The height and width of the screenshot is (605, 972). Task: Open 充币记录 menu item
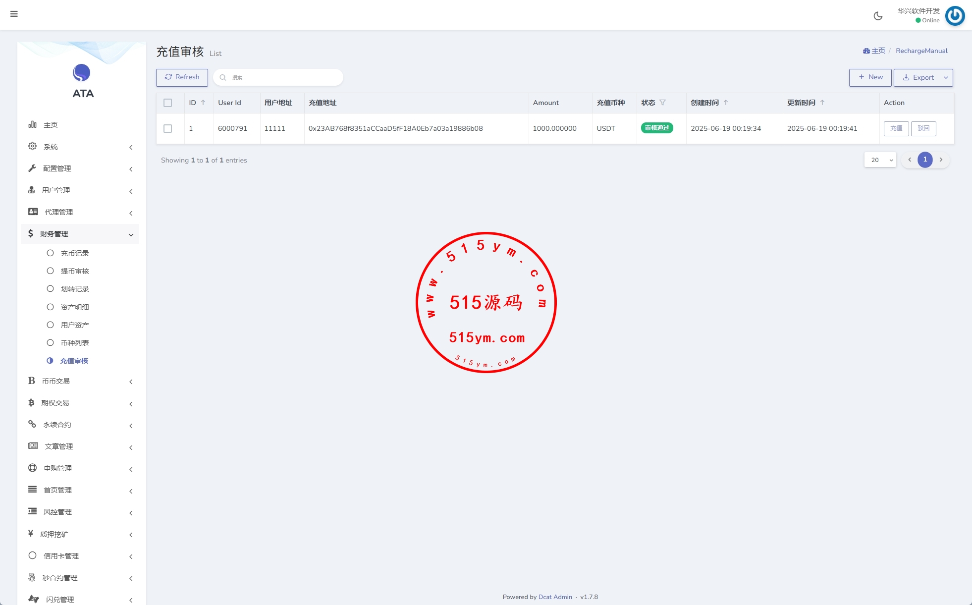74,253
